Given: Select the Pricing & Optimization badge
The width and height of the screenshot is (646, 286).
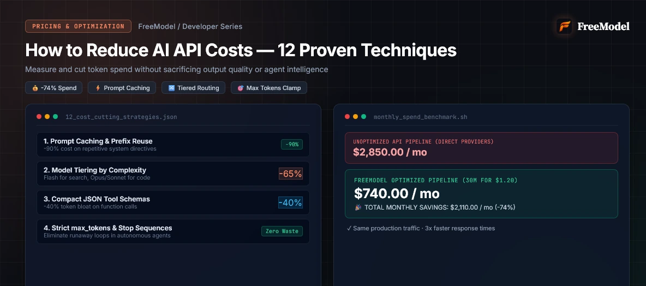Looking at the screenshot, I should pyautogui.click(x=78, y=26).
